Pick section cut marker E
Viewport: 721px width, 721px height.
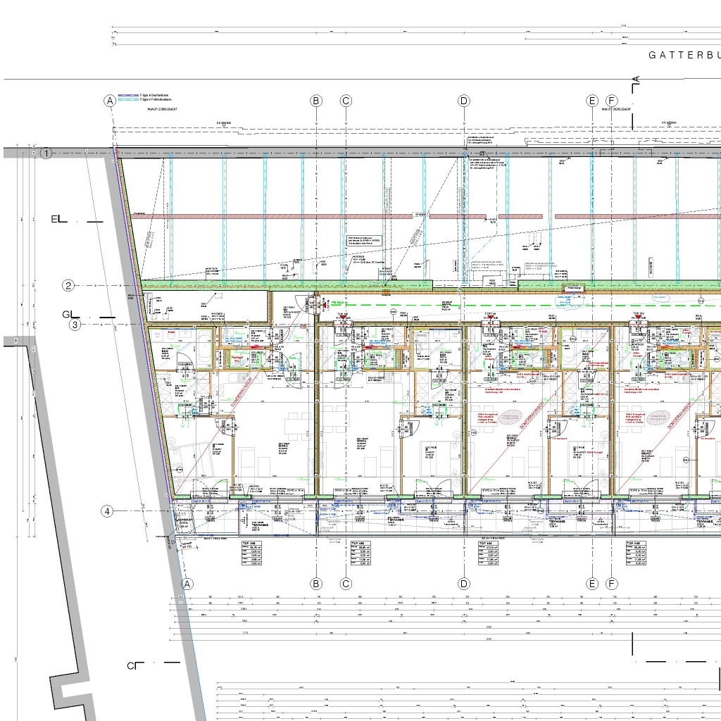(59, 219)
